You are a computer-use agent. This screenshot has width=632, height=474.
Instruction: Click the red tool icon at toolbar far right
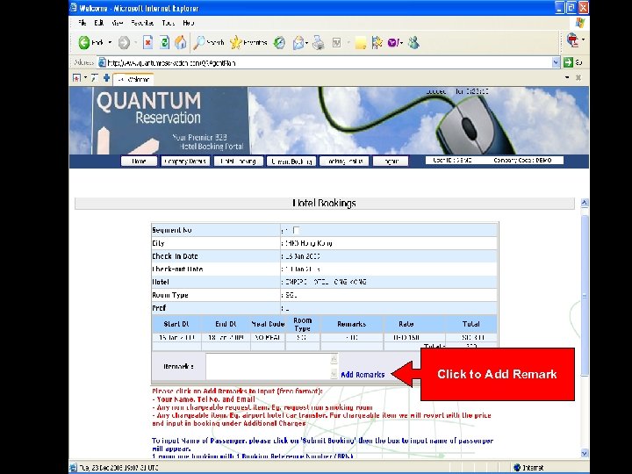(x=572, y=39)
